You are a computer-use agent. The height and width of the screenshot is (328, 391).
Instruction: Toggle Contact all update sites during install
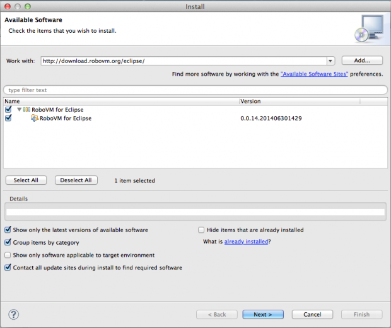pos(8,267)
